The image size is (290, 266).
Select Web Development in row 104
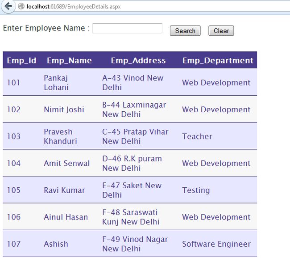tap(216, 163)
